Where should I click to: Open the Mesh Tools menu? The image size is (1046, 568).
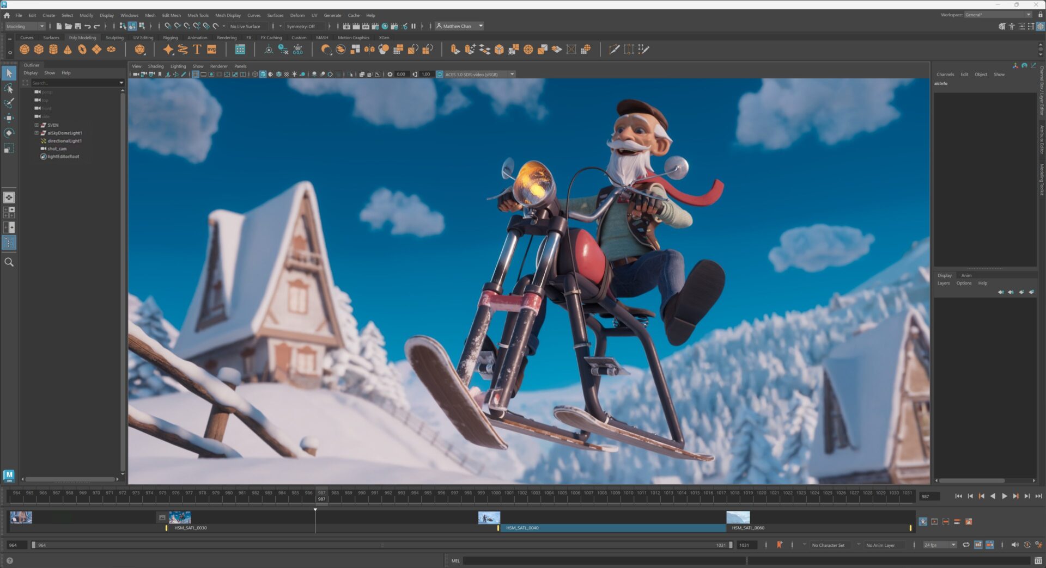click(x=198, y=15)
